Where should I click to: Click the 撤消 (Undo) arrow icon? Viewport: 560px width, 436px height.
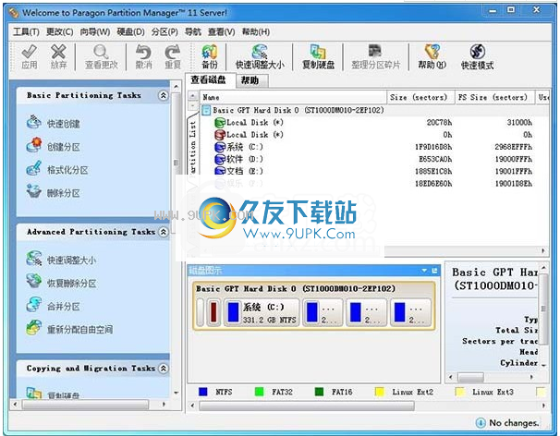(143, 52)
